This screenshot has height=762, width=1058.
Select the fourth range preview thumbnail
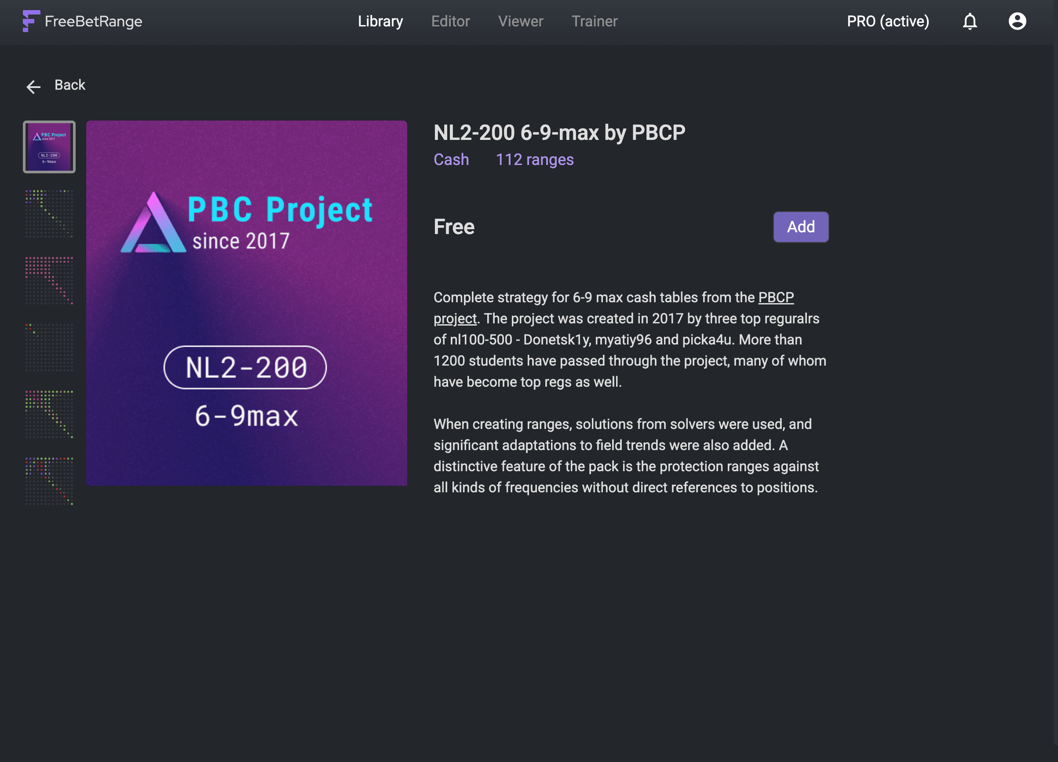tap(49, 347)
